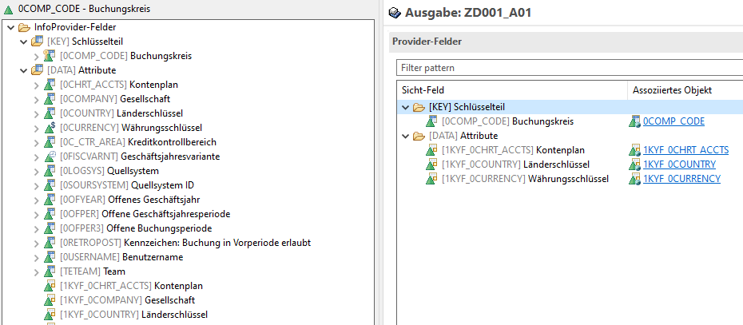Screen dimensions: 743x325
Task: Click the [0COMPANY] characteristic icon
Action: 50,99
